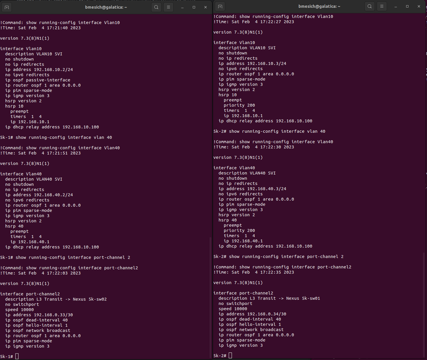Click 'ip ospf dead-interval 40' in right terminal
Image resolution: width=427 pixels, height=360 pixels.
[x=250, y=319]
